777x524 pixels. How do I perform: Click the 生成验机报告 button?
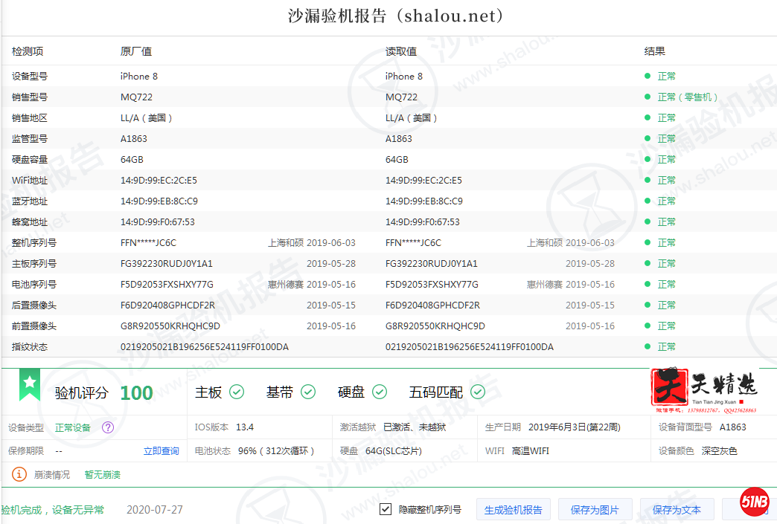[x=514, y=510]
